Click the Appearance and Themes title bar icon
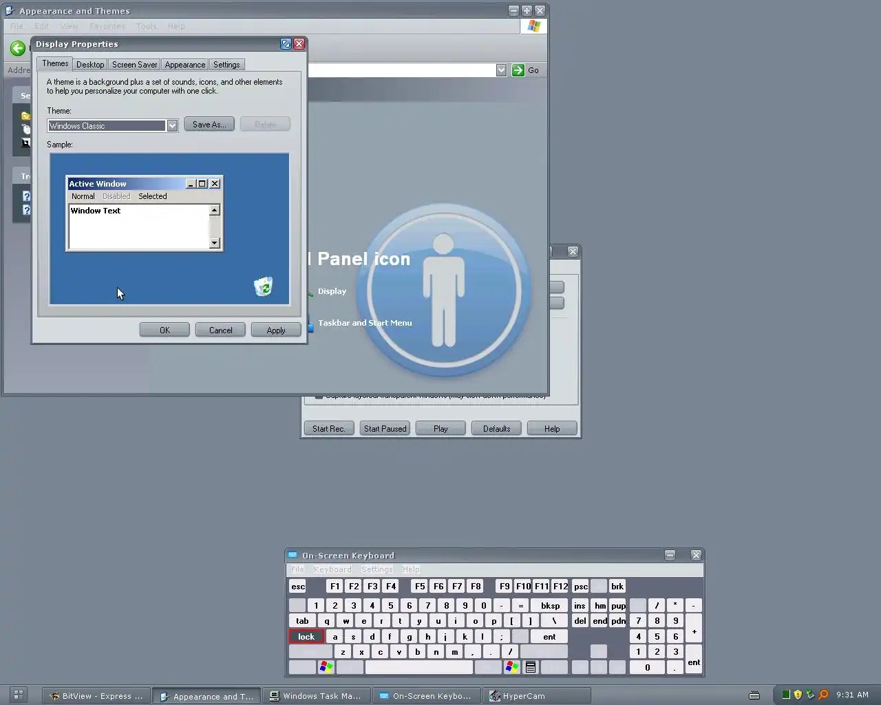Image resolution: width=881 pixels, height=705 pixels. pos(10,11)
